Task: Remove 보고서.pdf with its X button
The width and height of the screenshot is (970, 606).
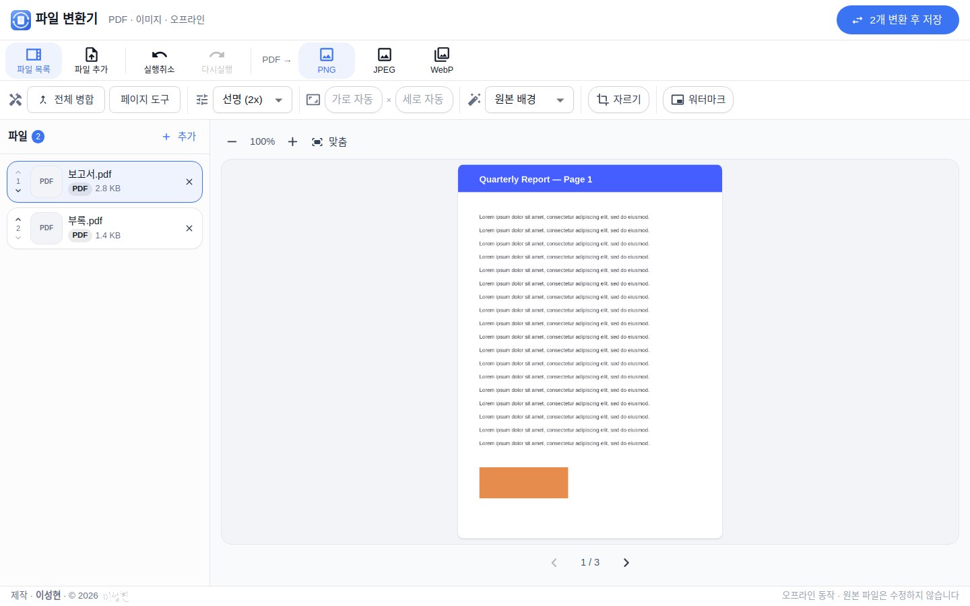Action: pyautogui.click(x=189, y=182)
